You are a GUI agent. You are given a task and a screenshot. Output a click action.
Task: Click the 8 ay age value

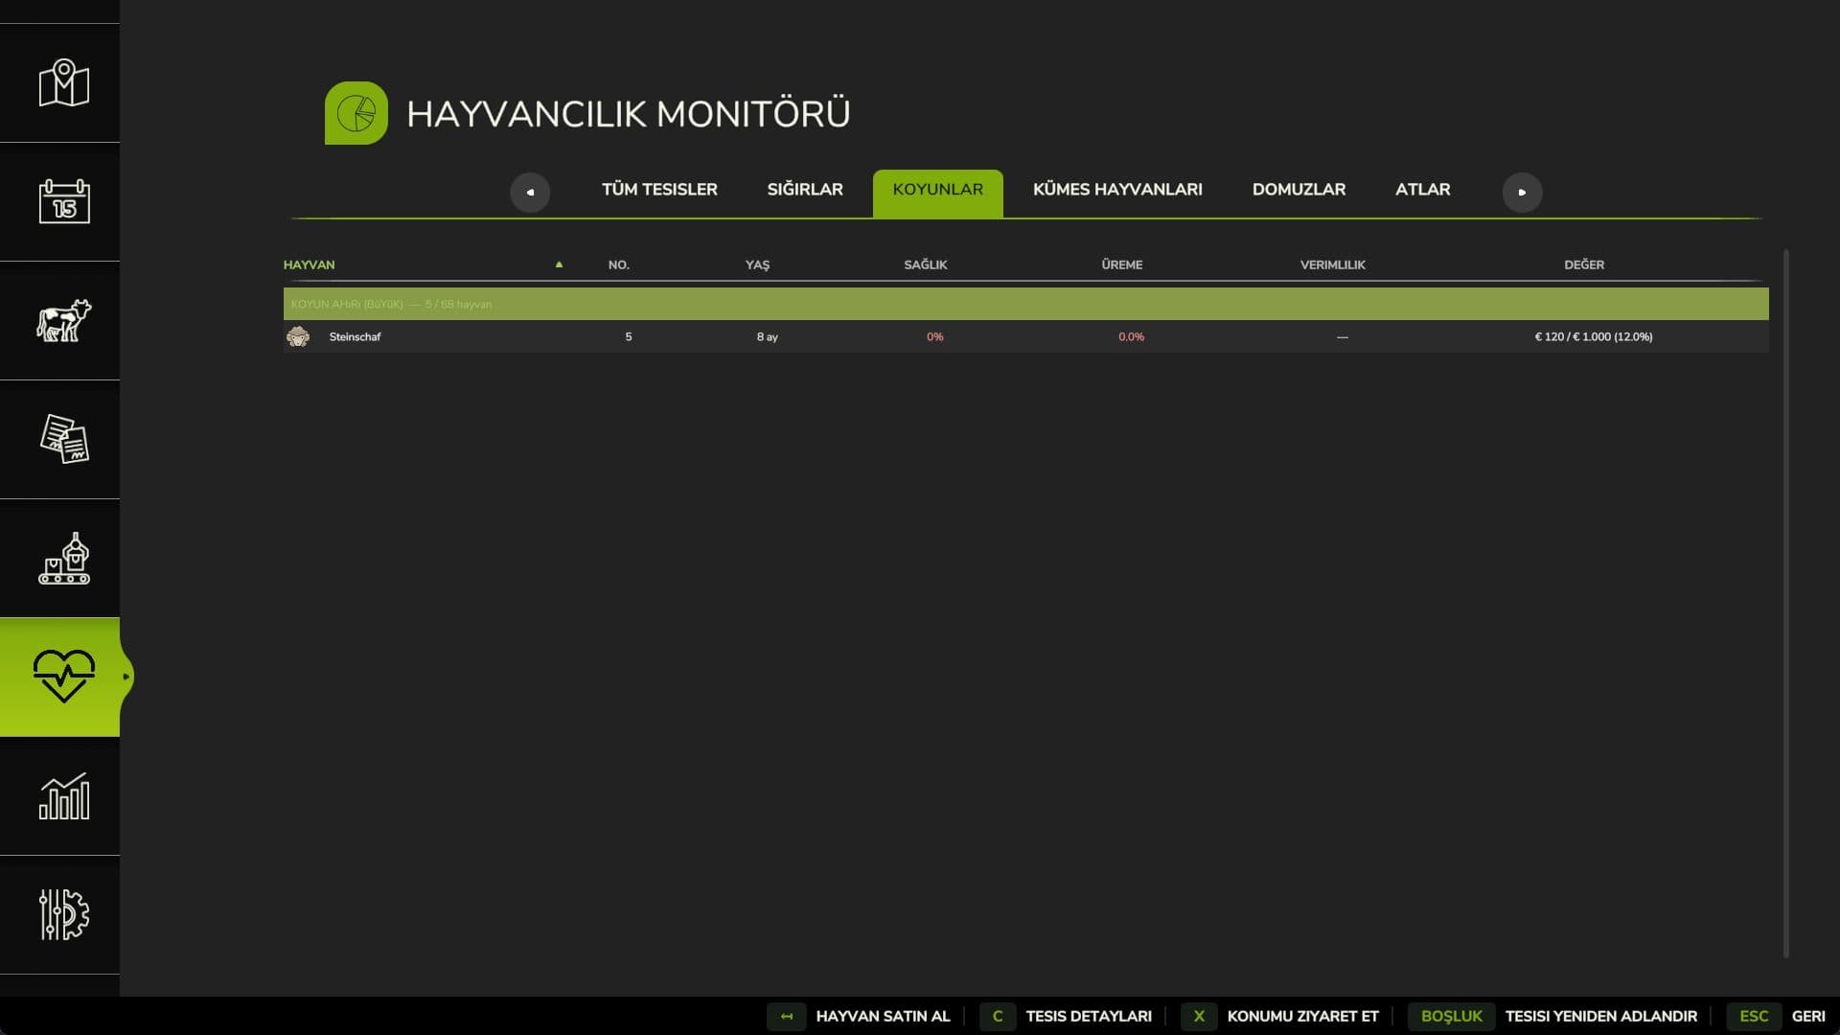click(767, 337)
